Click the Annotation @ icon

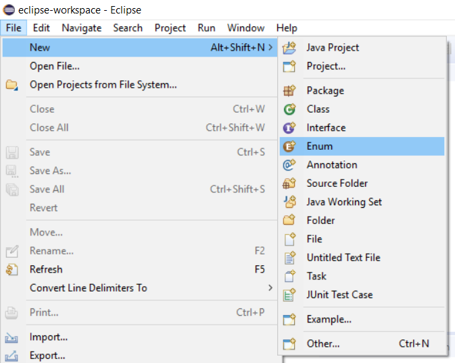click(x=289, y=165)
